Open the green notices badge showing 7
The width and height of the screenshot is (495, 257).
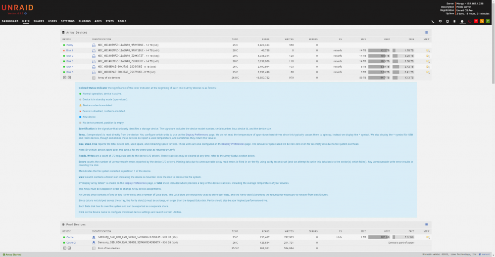pyautogui.click(x=488, y=21)
